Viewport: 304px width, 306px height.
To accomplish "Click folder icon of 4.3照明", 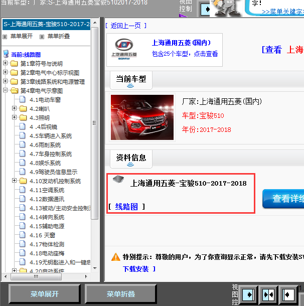I will [x=23, y=117].
